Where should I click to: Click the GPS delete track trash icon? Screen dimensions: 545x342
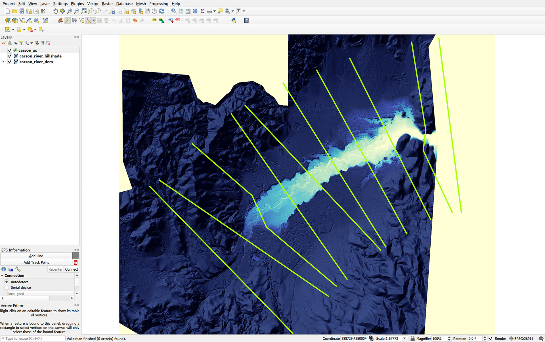point(76,262)
